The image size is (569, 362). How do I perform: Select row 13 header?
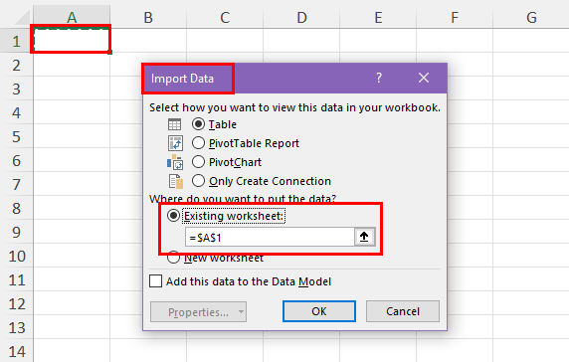16,327
